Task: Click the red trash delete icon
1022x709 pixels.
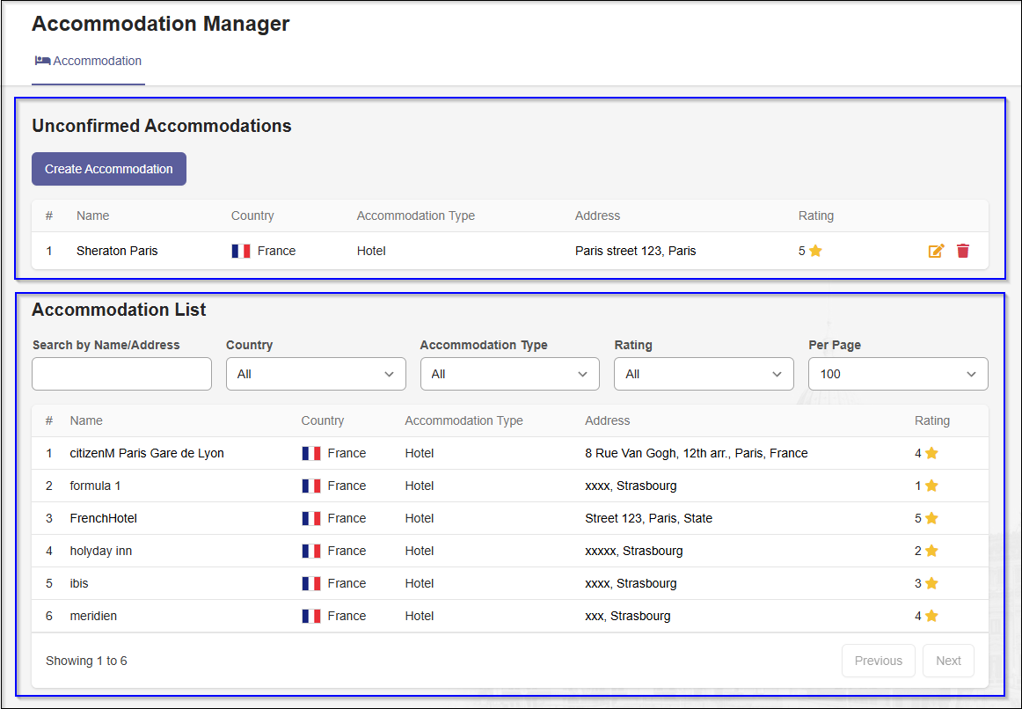Action: point(963,251)
